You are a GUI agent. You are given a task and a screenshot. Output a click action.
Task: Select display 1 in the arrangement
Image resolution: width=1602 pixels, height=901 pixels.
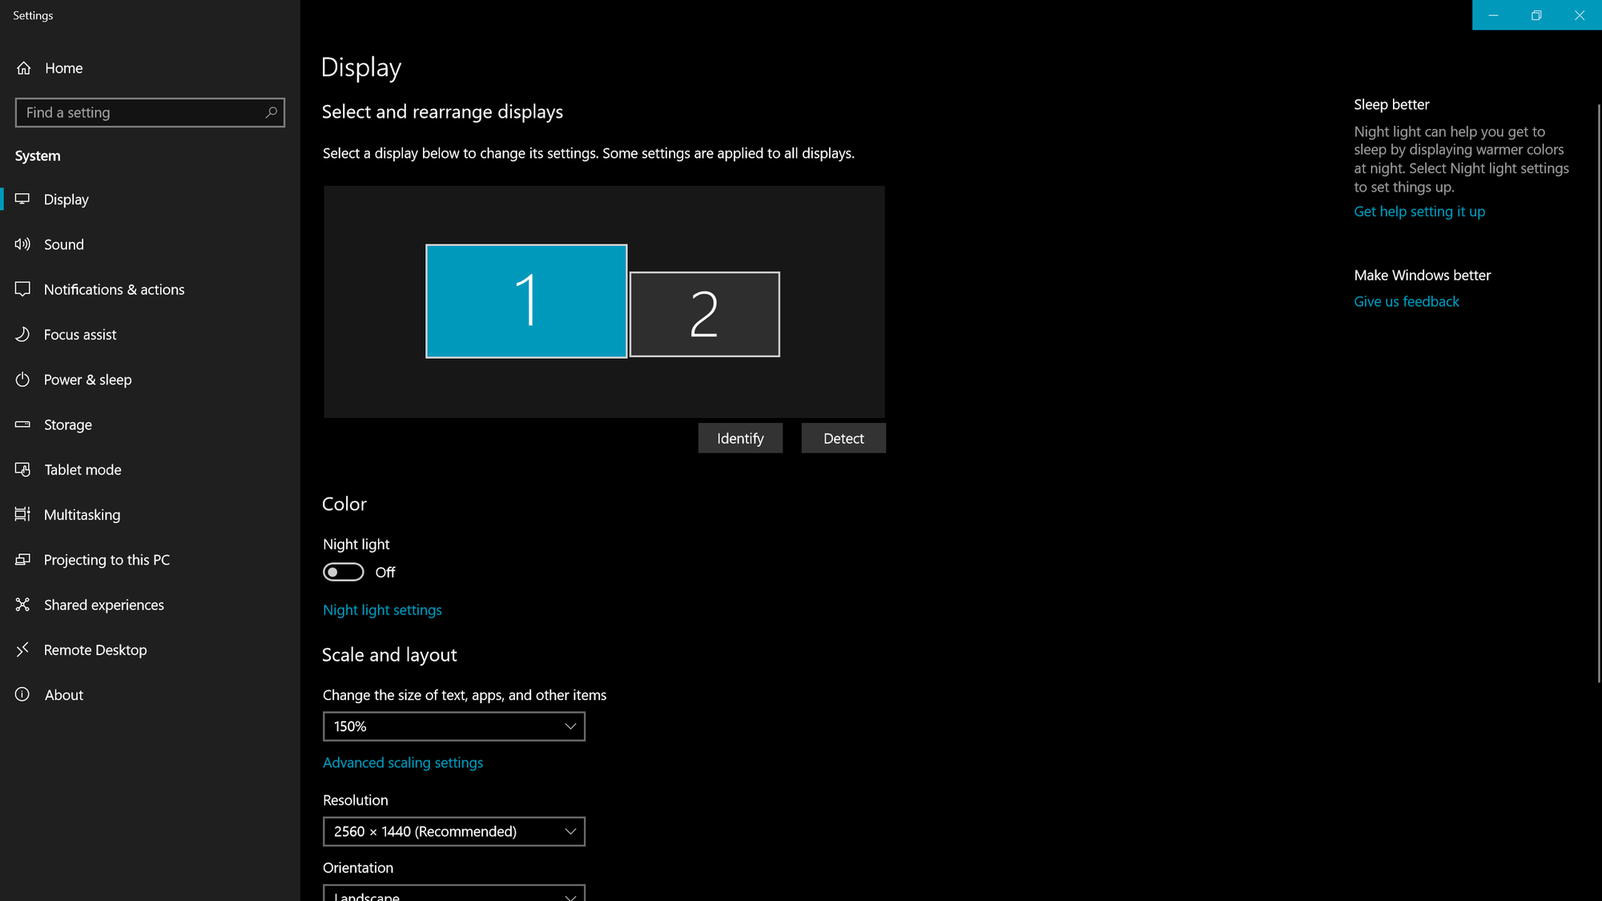[526, 301]
